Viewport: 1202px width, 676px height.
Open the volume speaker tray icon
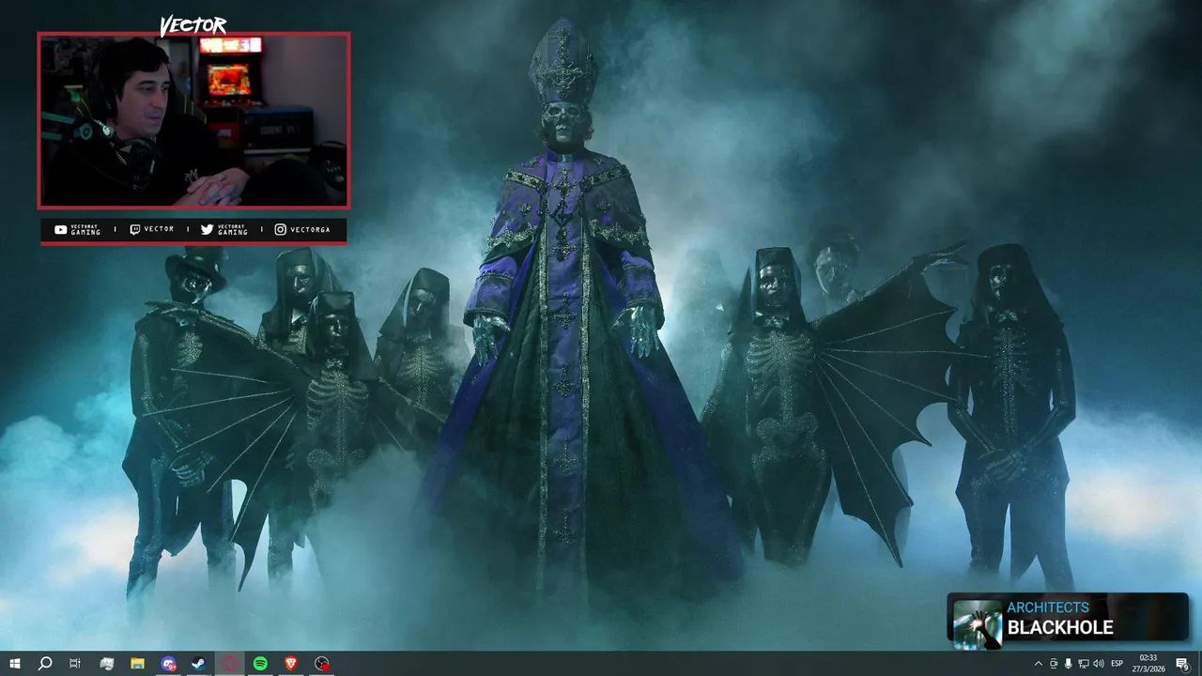(x=1099, y=664)
